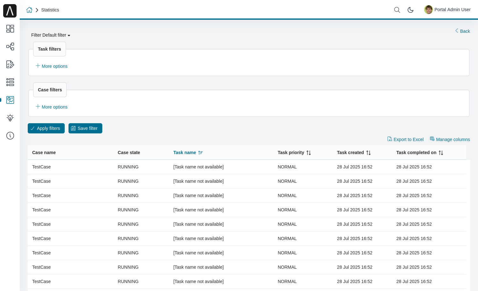This screenshot has width=478, height=291.
Task: Open the dashboard icon in sidebar
Action: tap(10, 29)
